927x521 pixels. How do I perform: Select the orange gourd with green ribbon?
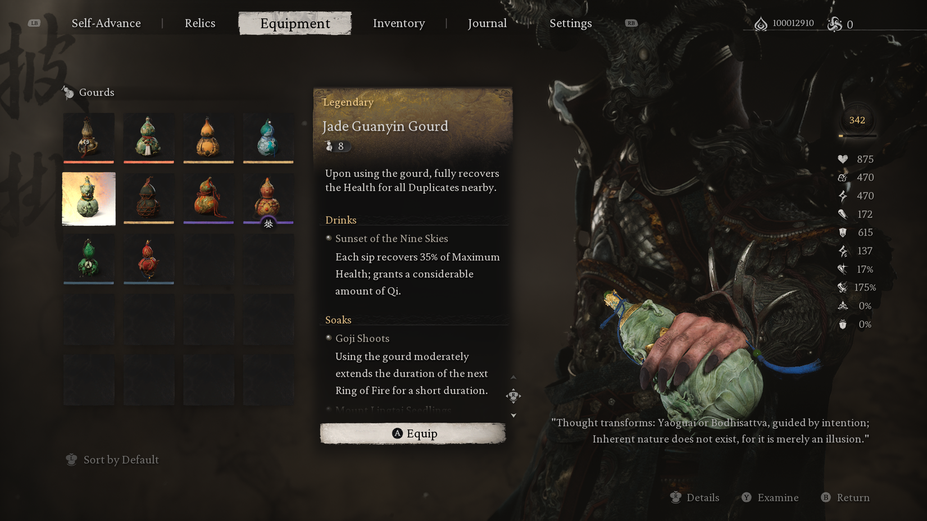(x=208, y=199)
